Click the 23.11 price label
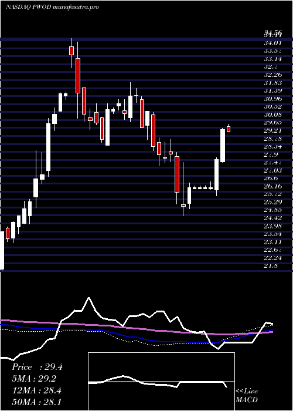 coord(272,242)
